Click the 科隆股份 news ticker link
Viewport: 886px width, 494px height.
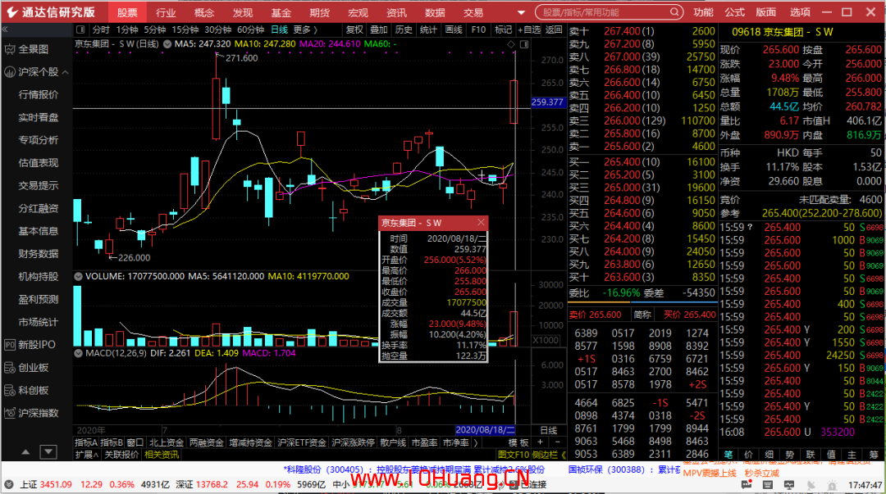pyautogui.click(x=413, y=469)
